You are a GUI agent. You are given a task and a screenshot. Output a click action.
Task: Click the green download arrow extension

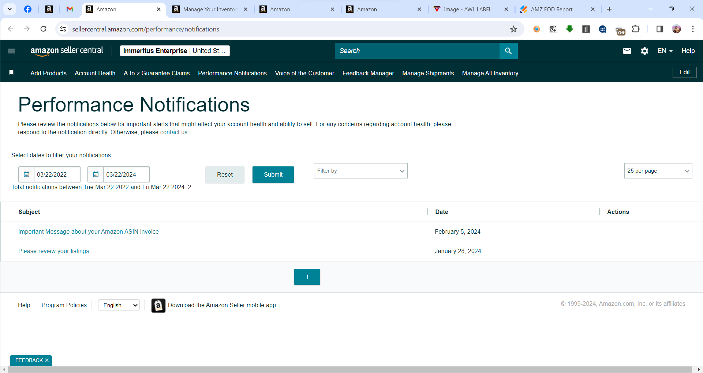(569, 29)
